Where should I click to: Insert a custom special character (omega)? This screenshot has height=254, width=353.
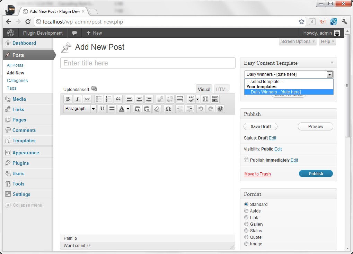pyautogui.click(x=168, y=109)
